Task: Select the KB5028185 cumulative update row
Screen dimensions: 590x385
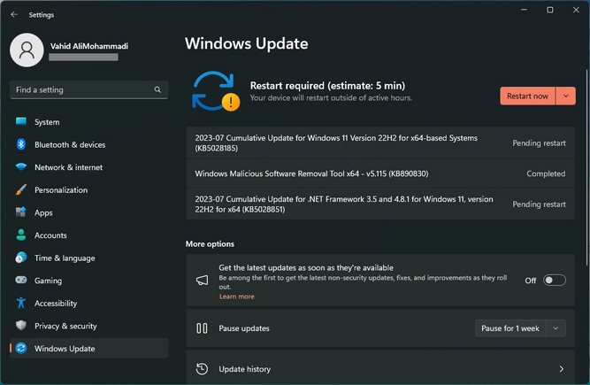Action: pyautogui.click(x=380, y=143)
